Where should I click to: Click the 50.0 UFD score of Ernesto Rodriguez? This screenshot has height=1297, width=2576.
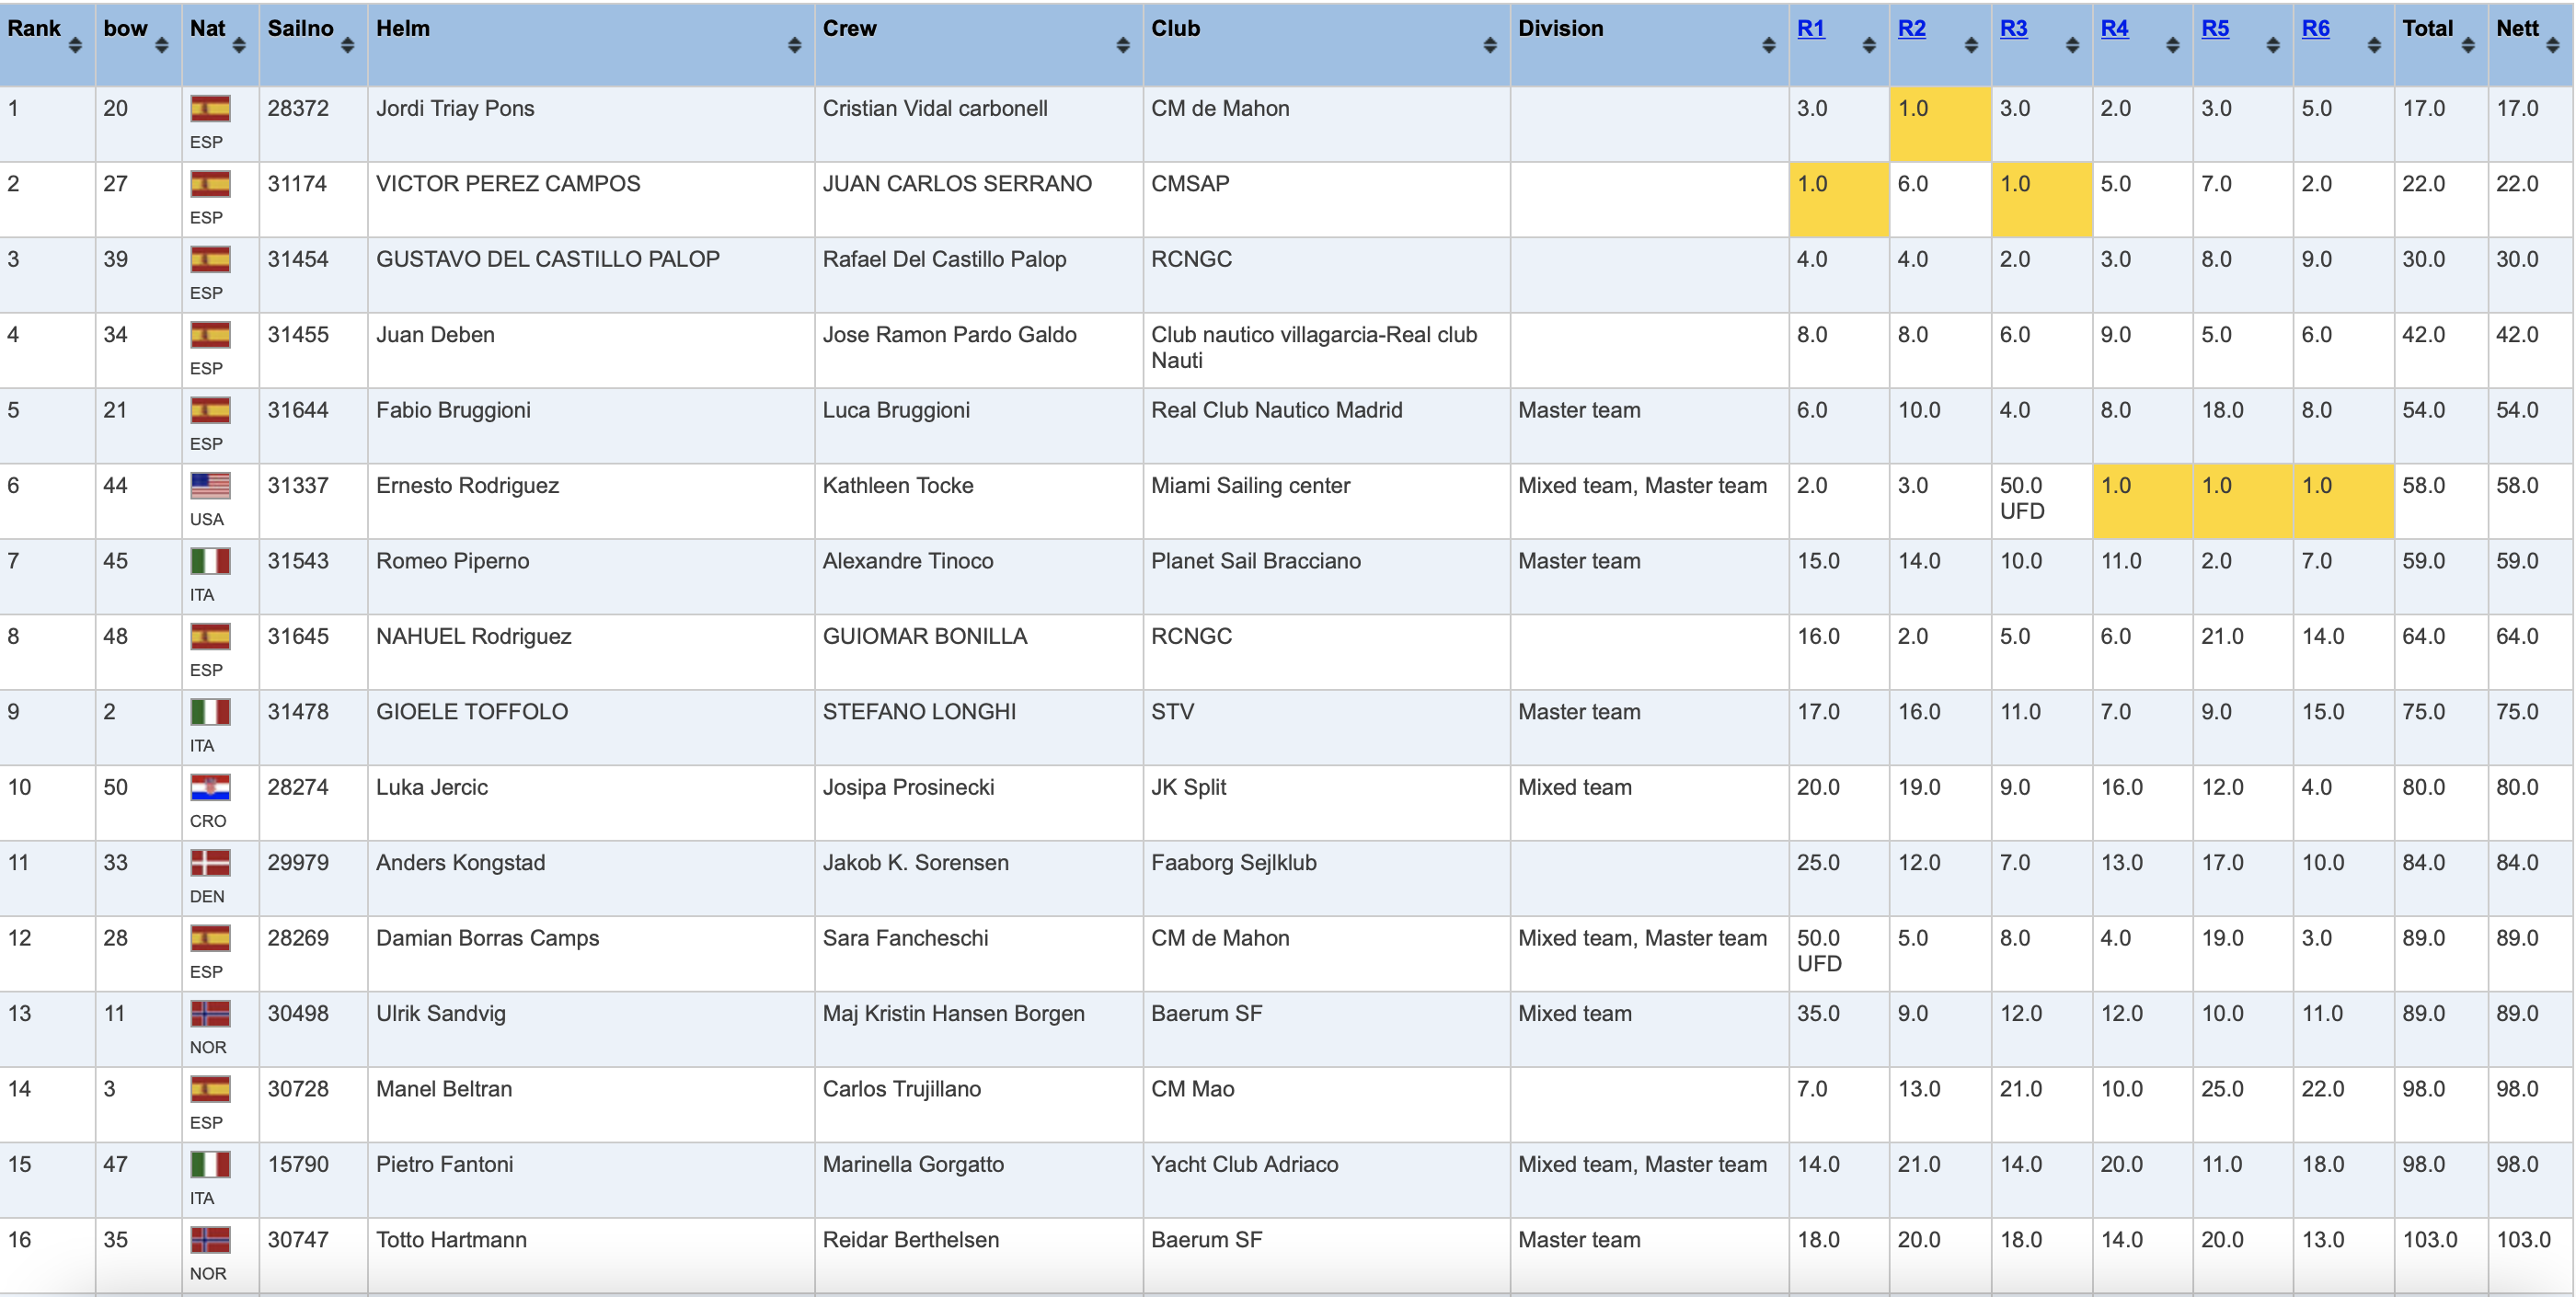(x=2023, y=498)
